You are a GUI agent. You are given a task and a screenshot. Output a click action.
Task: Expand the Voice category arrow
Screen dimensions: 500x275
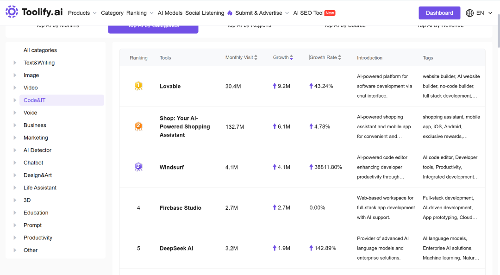15,112
